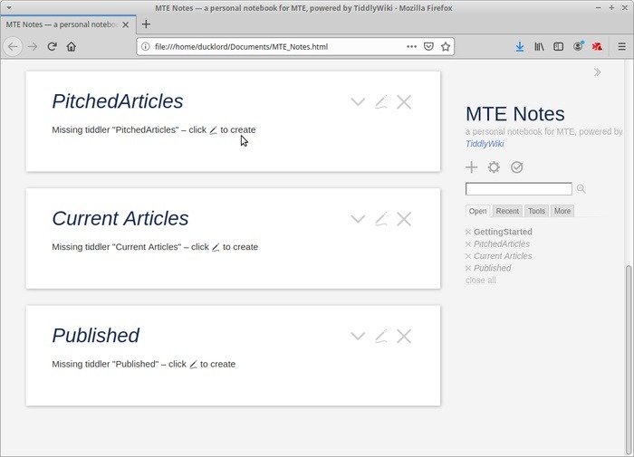This screenshot has height=457, width=634.
Task: Close the Published tiddler
Action: pyautogui.click(x=404, y=336)
